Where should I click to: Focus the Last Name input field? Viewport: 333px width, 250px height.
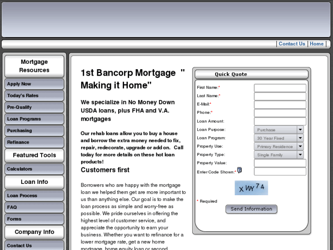click(x=280, y=96)
